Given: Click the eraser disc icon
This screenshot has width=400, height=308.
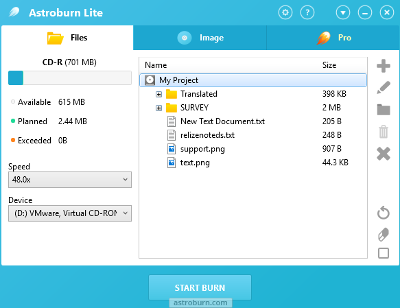Looking at the screenshot, I should (x=384, y=234).
